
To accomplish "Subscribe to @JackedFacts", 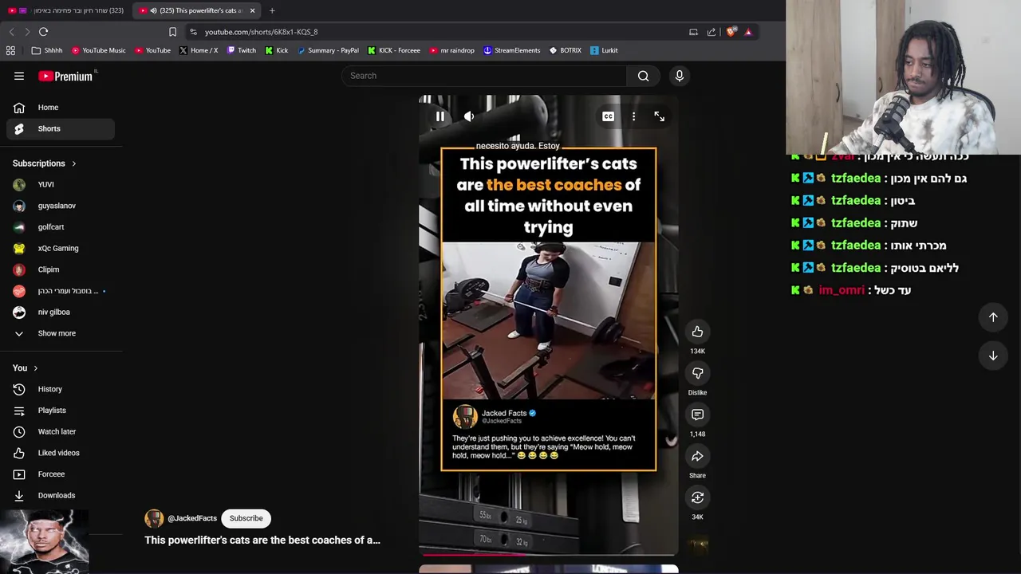I will pyautogui.click(x=246, y=518).
